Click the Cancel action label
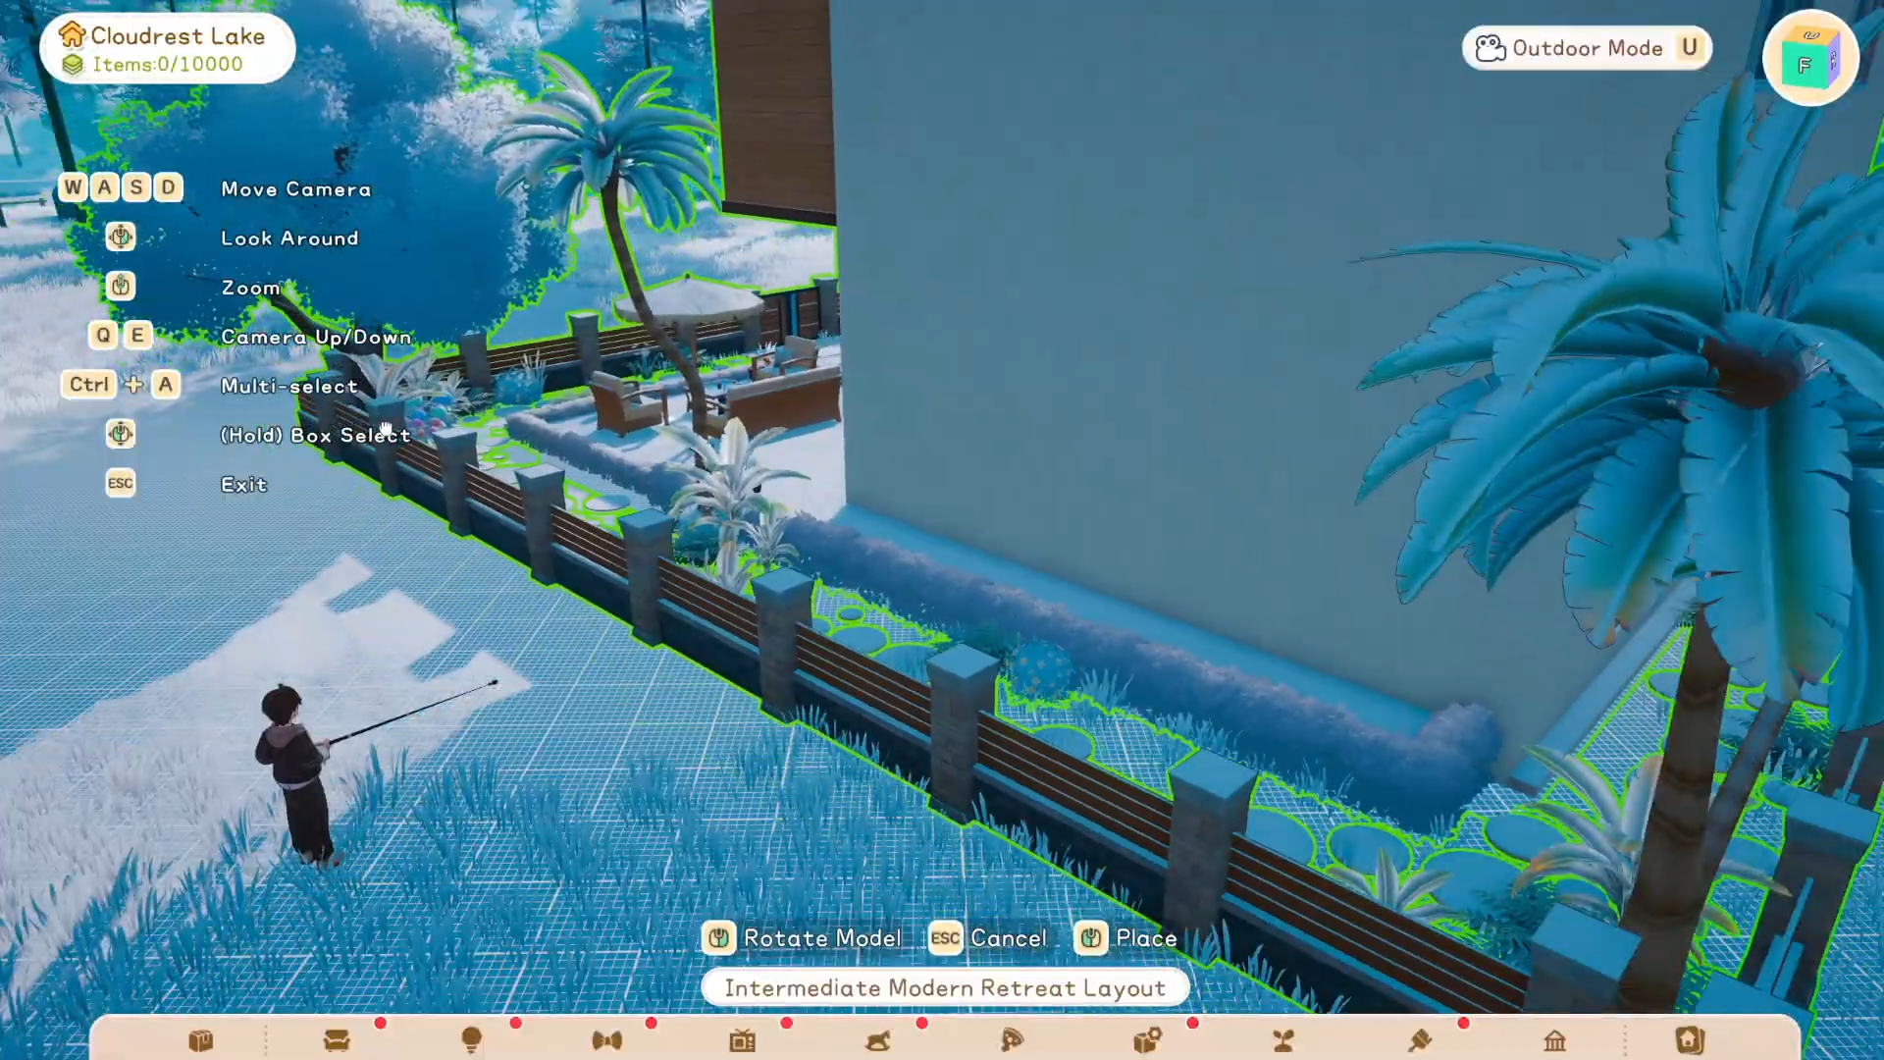Viewport: 1884px width, 1060px height. point(1007,938)
